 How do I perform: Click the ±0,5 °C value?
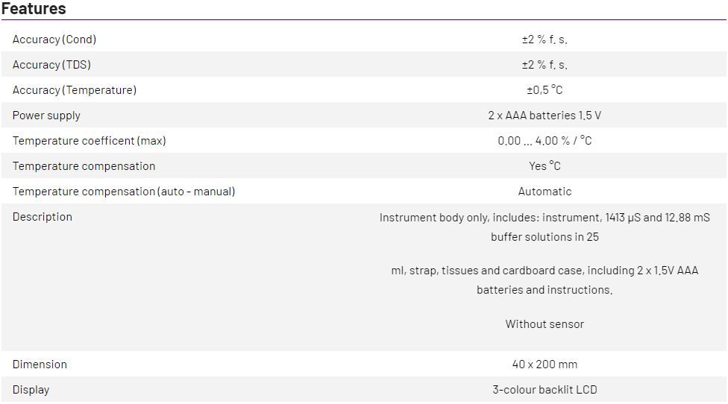click(545, 90)
